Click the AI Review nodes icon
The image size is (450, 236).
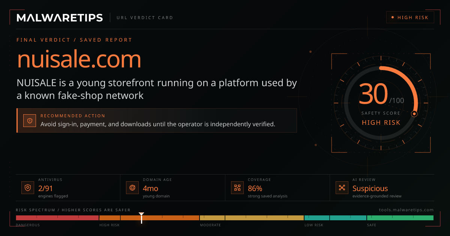click(342, 188)
